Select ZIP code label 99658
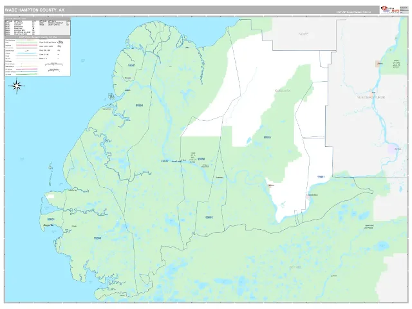Viewport: 412px width, 309px height. tap(201, 159)
